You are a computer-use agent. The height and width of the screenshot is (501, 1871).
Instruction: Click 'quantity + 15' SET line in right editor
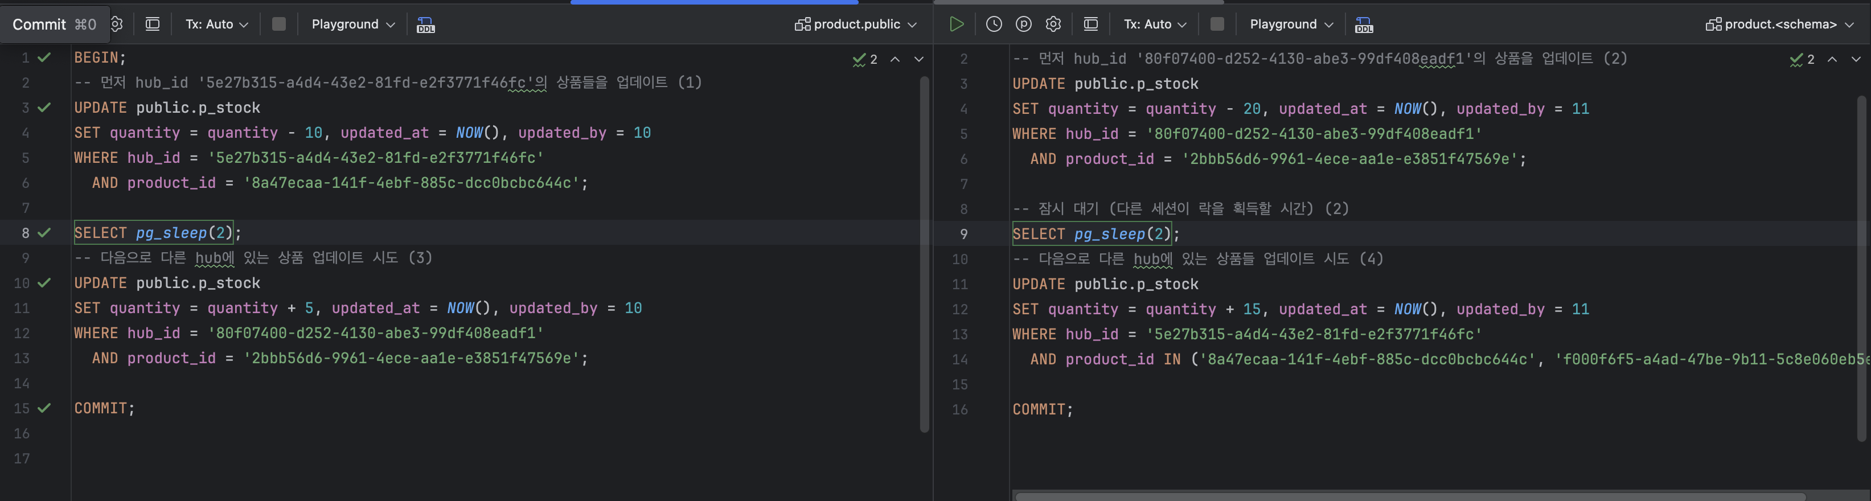point(1301,309)
